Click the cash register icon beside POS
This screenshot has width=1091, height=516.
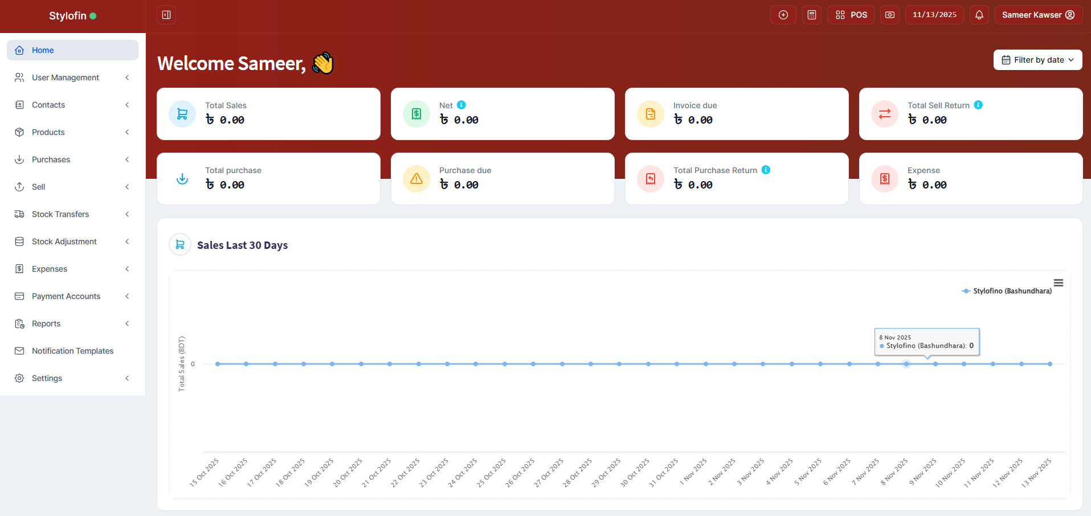890,15
